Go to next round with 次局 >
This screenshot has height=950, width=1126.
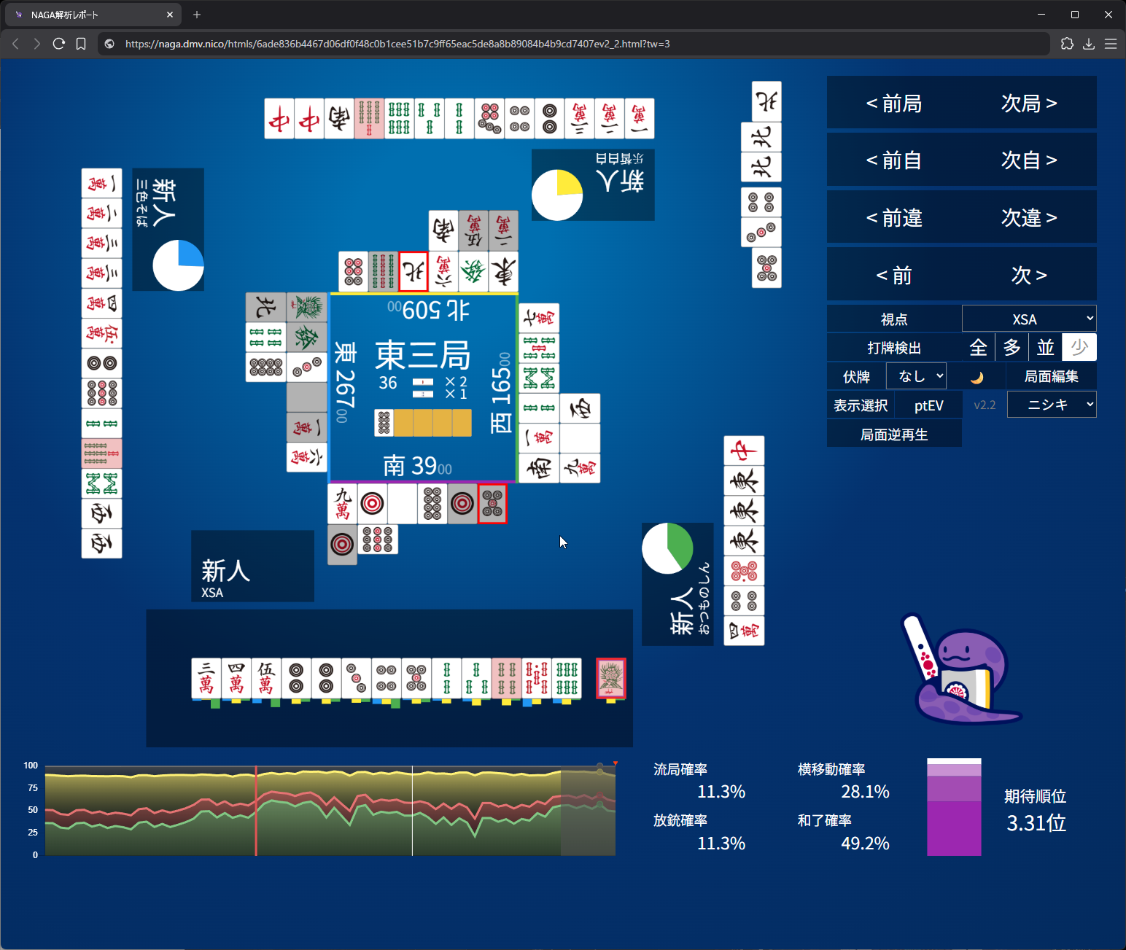point(1028,104)
